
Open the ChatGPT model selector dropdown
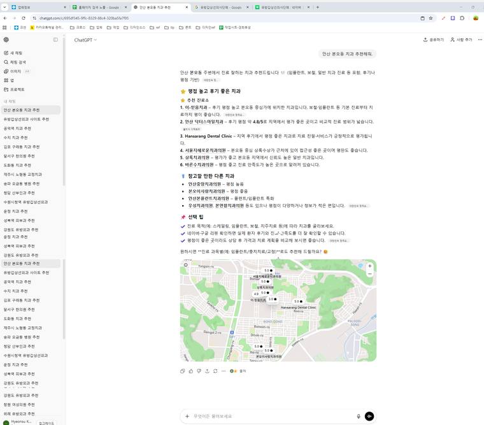coord(85,40)
